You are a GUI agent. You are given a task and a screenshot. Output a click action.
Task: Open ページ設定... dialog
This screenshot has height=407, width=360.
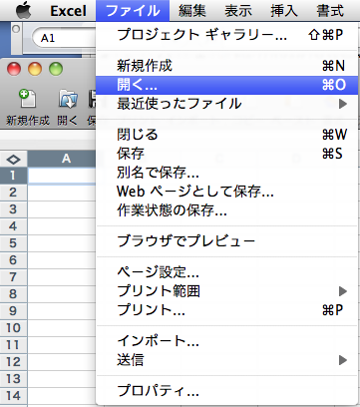227,272
